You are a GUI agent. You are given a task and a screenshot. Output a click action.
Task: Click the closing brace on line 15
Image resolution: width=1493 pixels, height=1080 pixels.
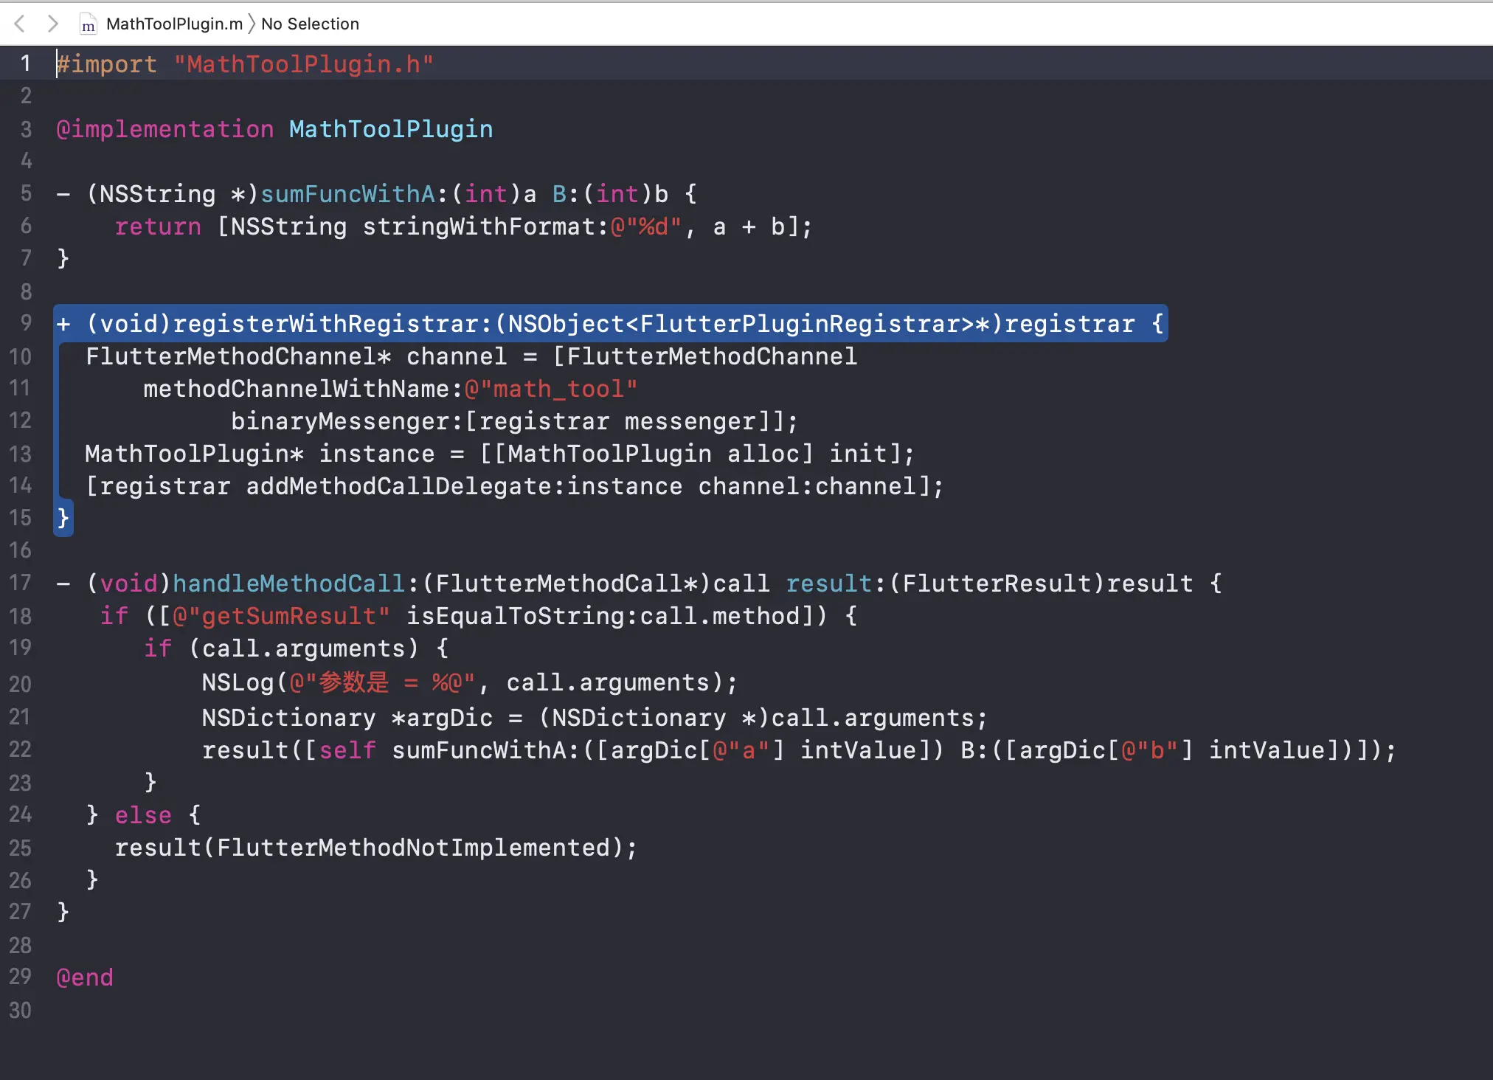(x=63, y=518)
